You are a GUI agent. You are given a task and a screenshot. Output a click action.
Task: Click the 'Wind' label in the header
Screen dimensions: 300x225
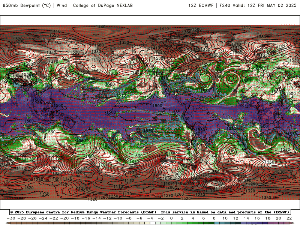click(x=62, y=5)
